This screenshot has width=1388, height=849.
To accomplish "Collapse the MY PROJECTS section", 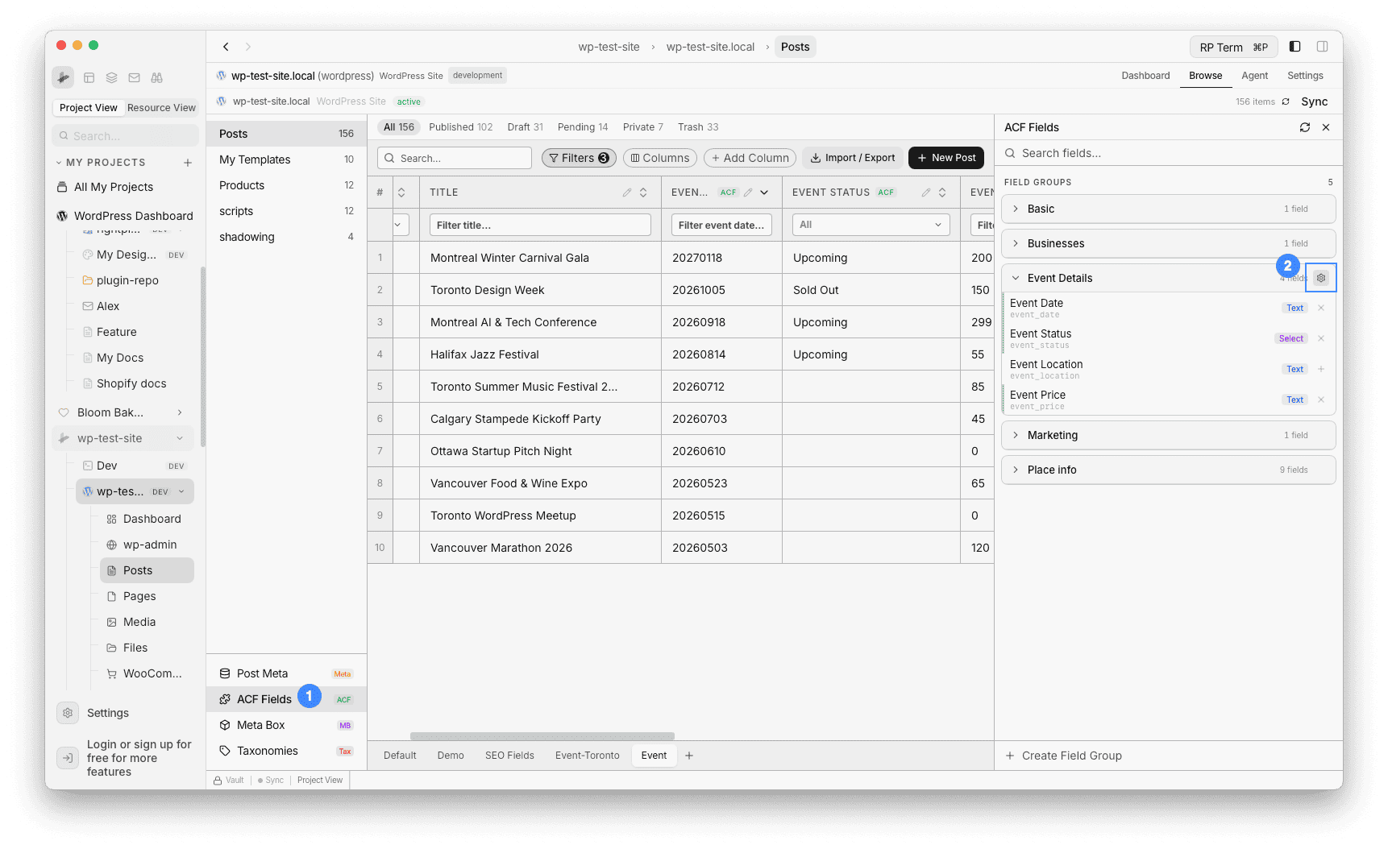I will coord(59,163).
